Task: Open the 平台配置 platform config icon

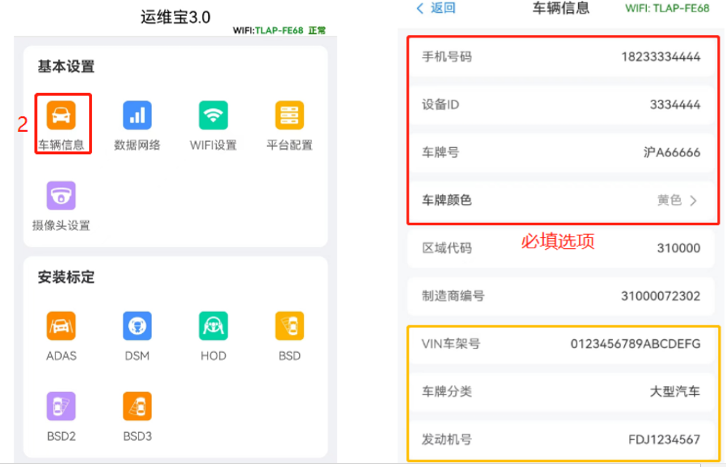Action: coord(289,116)
